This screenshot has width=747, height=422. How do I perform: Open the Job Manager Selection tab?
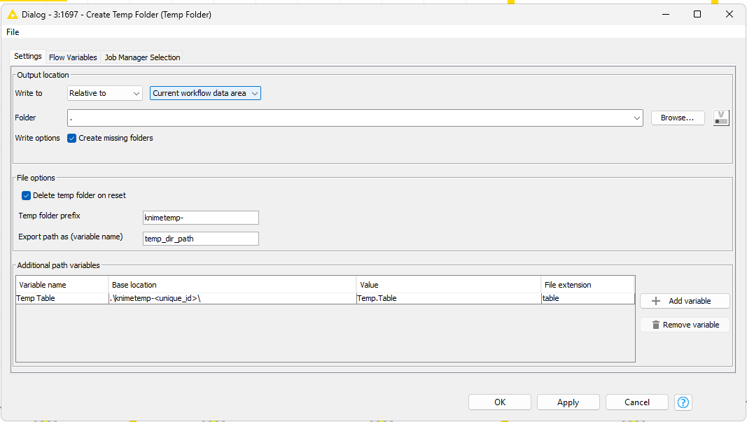[142, 57]
